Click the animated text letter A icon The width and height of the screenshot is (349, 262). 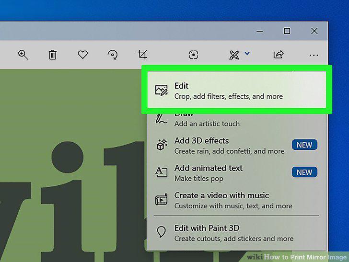[162, 172]
